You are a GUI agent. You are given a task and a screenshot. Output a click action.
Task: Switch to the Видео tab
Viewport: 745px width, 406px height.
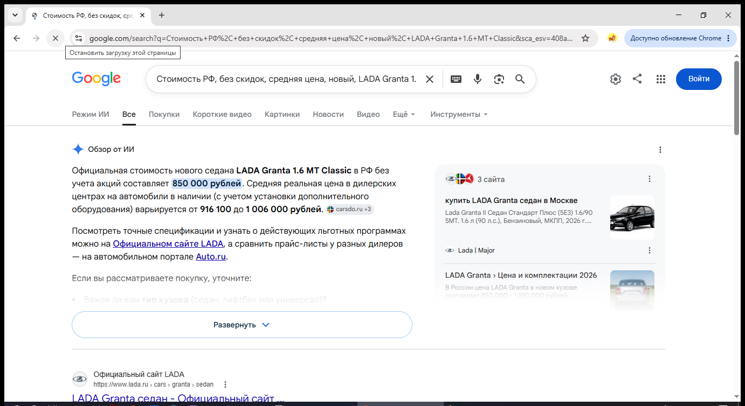pyautogui.click(x=368, y=114)
